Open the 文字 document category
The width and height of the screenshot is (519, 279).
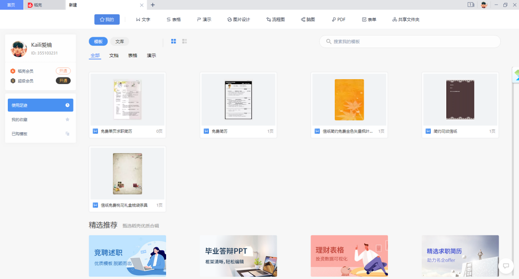click(x=143, y=19)
